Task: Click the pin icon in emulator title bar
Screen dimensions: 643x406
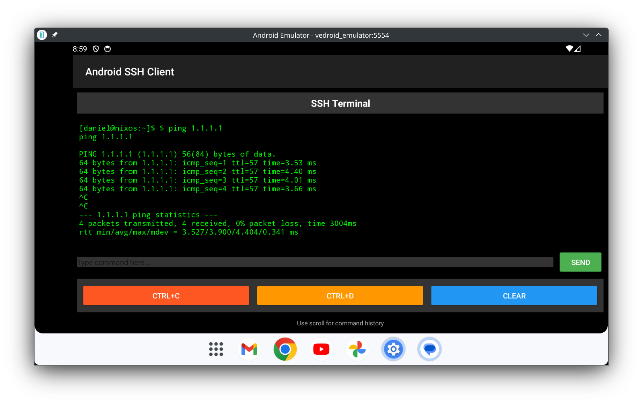Action: tap(55, 35)
